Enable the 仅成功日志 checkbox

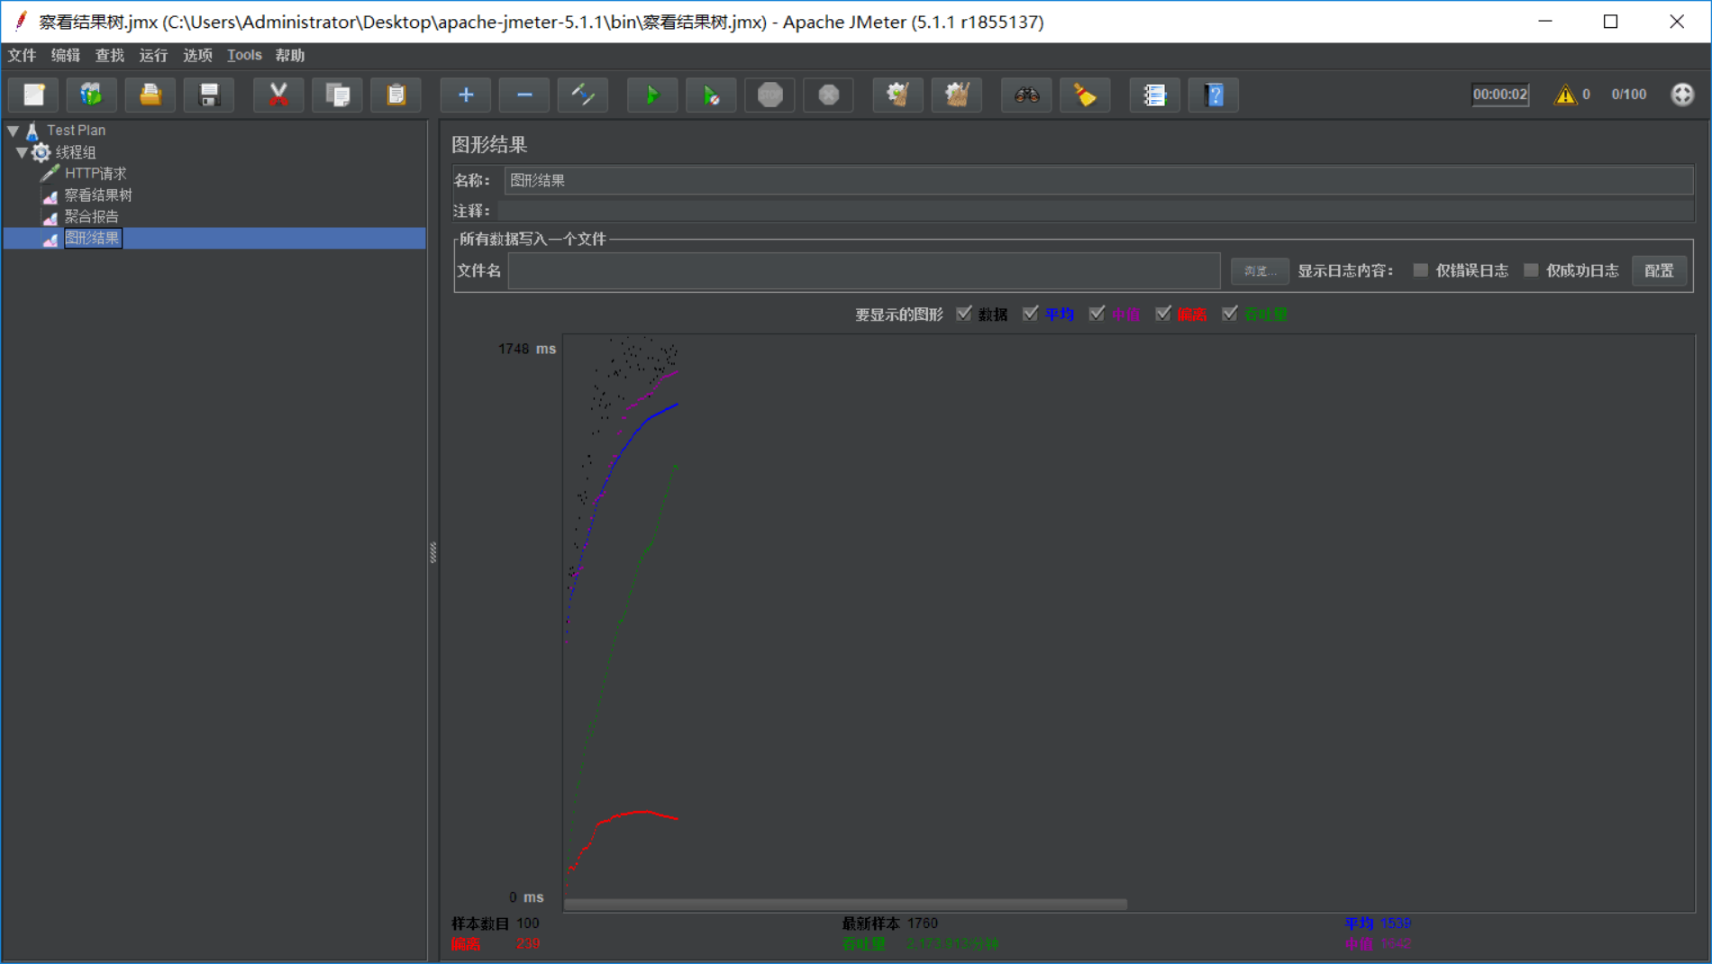[1531, 270]
